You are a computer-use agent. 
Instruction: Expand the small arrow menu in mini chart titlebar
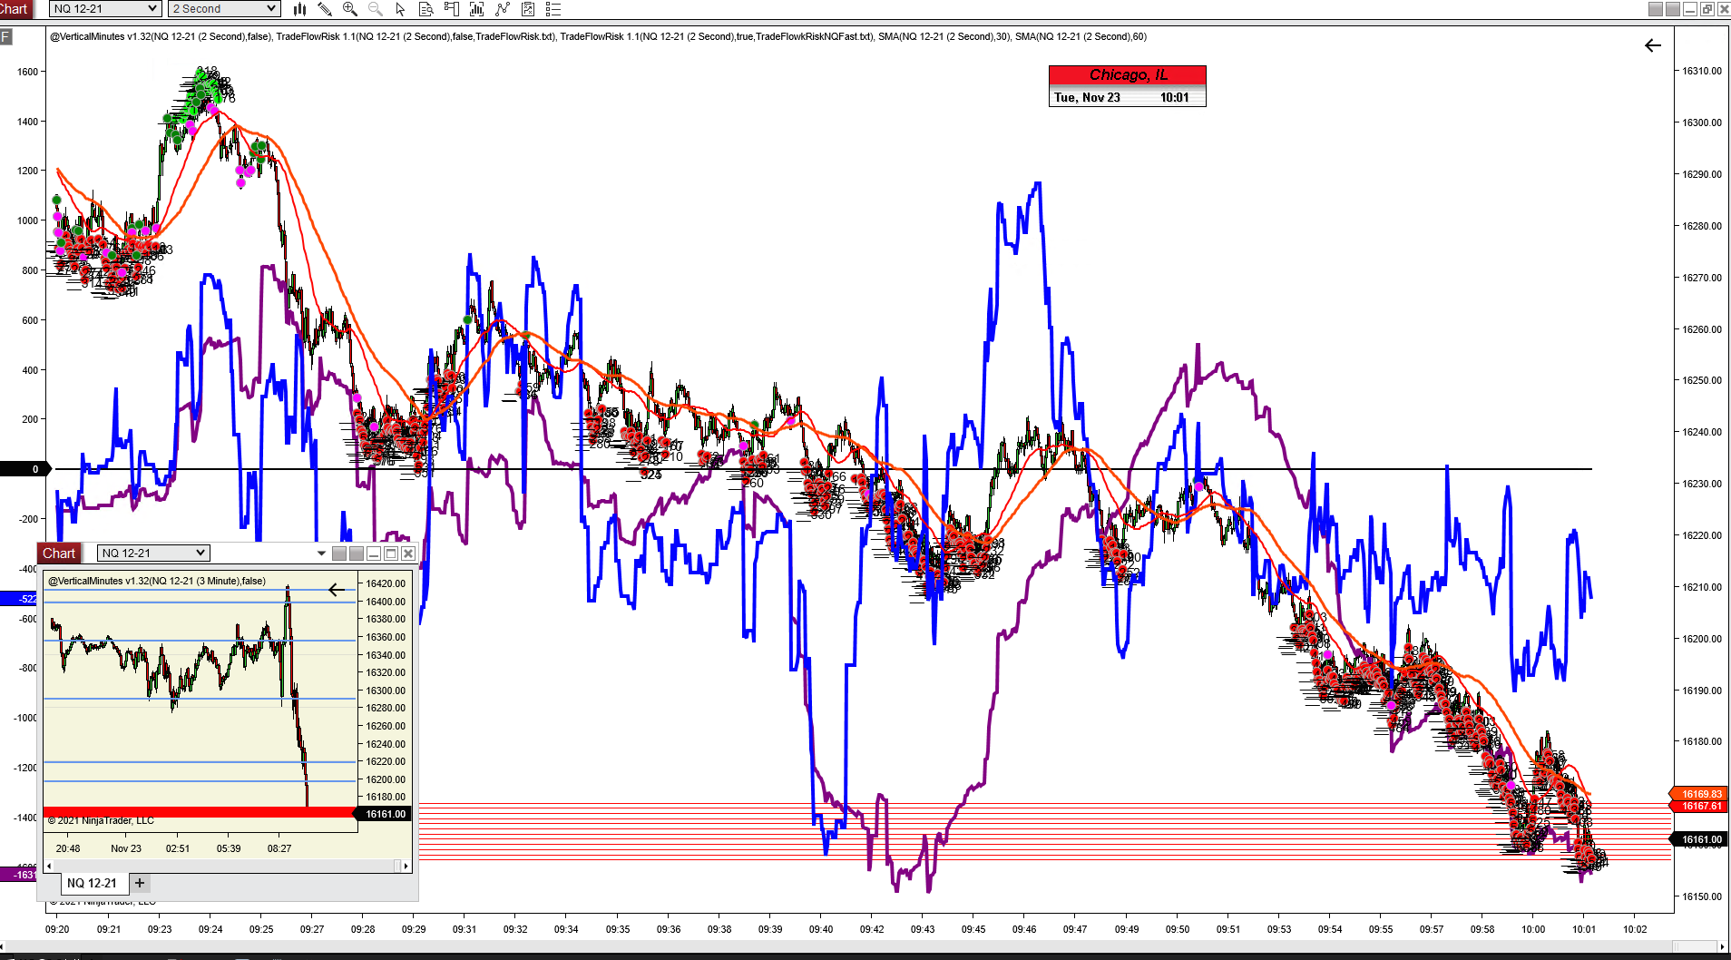[x=321, y=553]
